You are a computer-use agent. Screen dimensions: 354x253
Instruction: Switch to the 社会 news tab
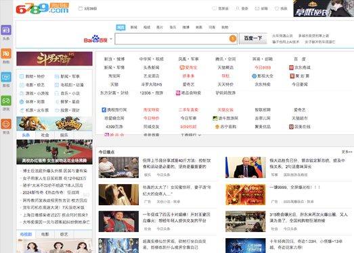[x=45, y=135]
